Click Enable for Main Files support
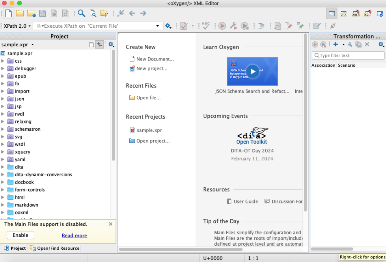This screenshot has width=386, height=262. tap(20, 235)
